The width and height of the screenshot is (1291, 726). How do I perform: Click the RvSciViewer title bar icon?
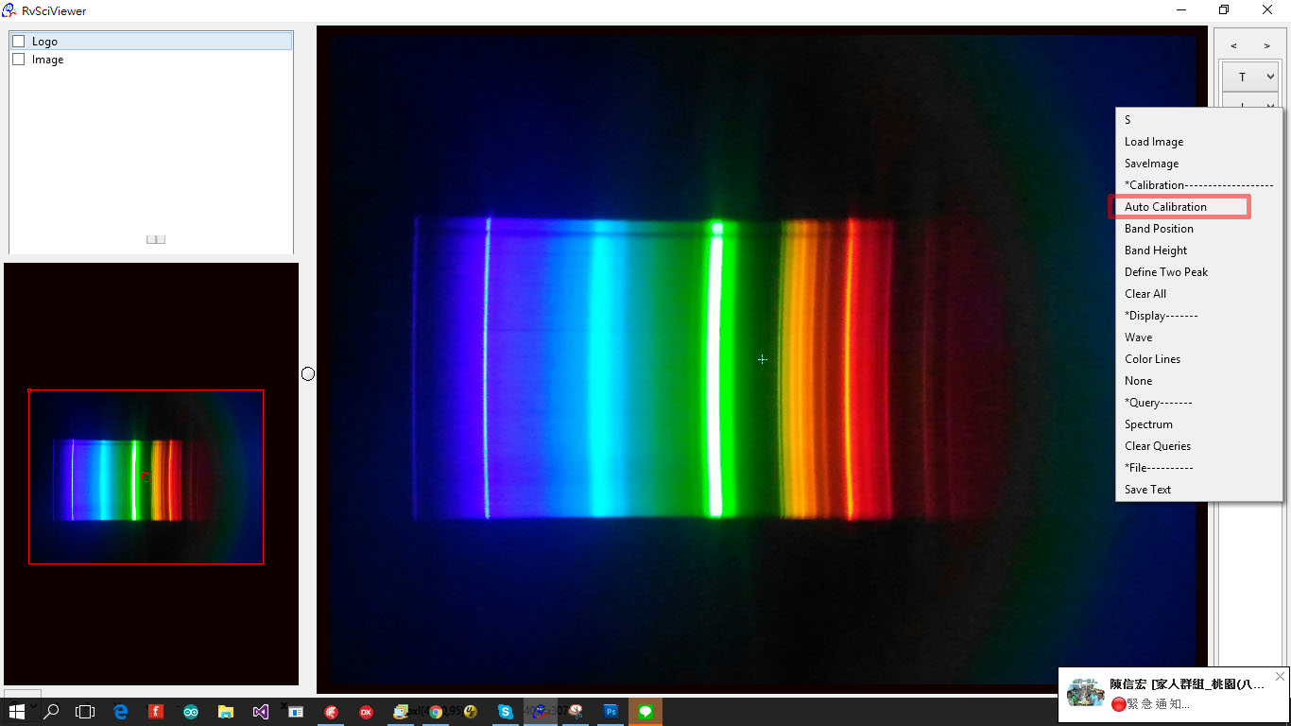coord(8,10)
